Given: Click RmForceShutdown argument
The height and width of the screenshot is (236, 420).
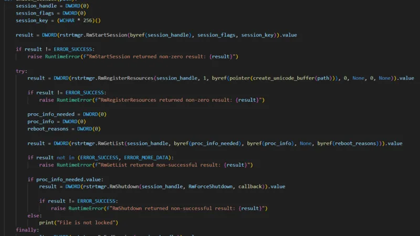Looking at the screenshot, I should 211,187.
